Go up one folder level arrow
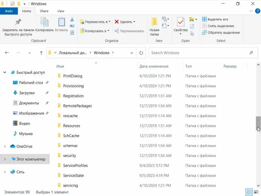 [41, 53]
